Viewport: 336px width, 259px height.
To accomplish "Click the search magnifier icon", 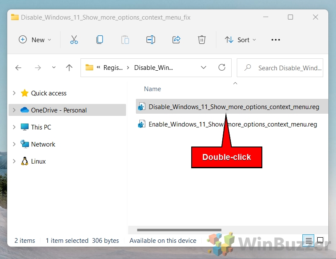I will pos(247,68).
